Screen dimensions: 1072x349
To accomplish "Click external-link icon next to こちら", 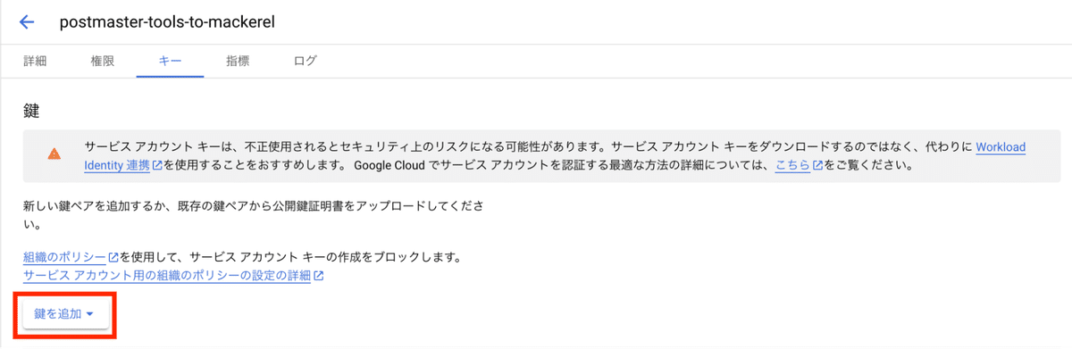I will coord(817,165).
